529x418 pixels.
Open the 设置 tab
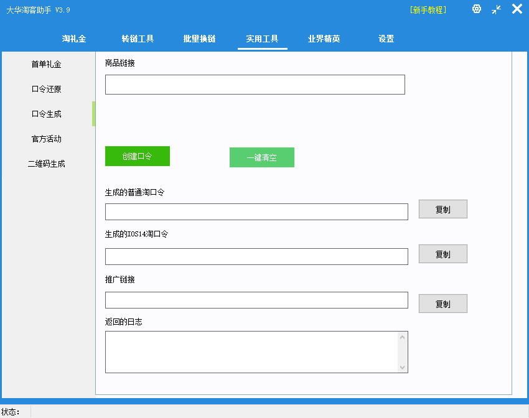pos(386,39)
